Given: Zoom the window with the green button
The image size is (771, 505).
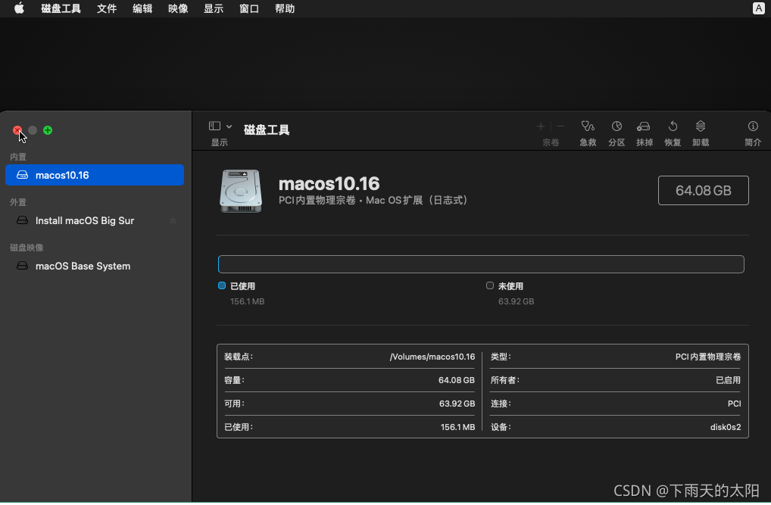Looking at the screenshot, I should pos(48,130).
